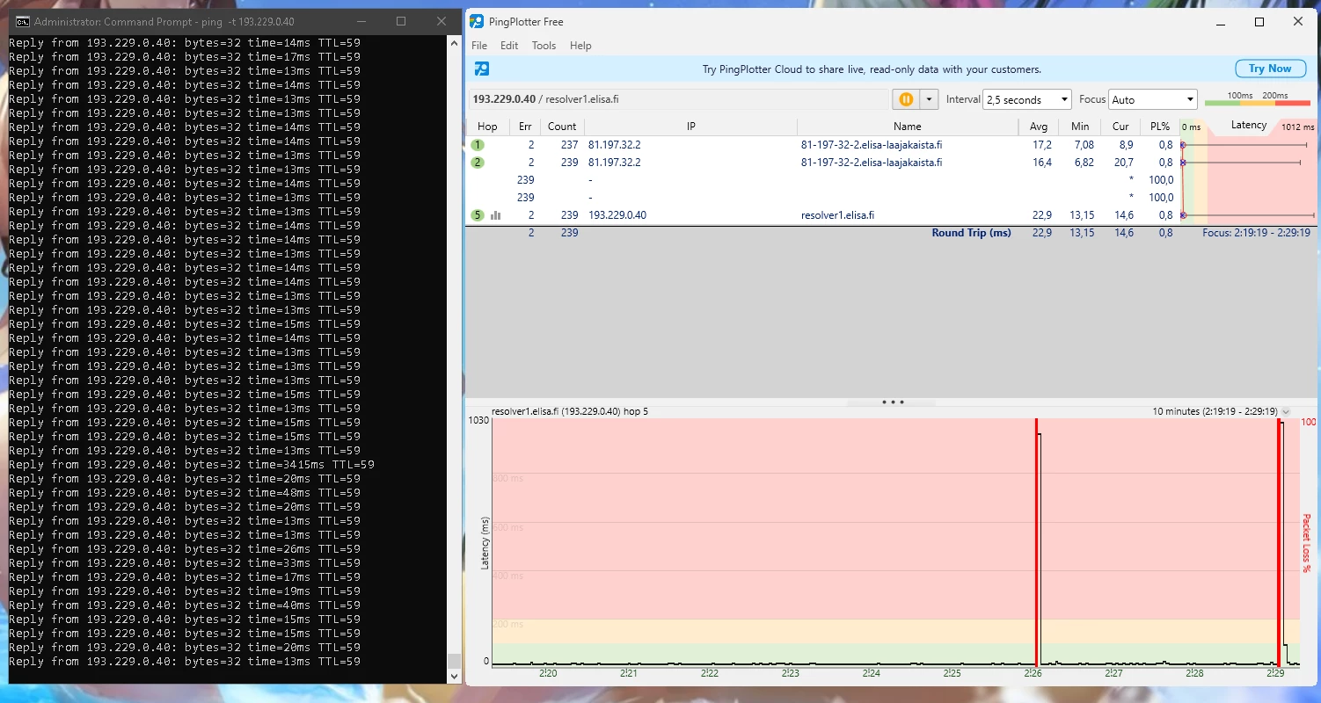Click the Count column header

click(562, 127)
